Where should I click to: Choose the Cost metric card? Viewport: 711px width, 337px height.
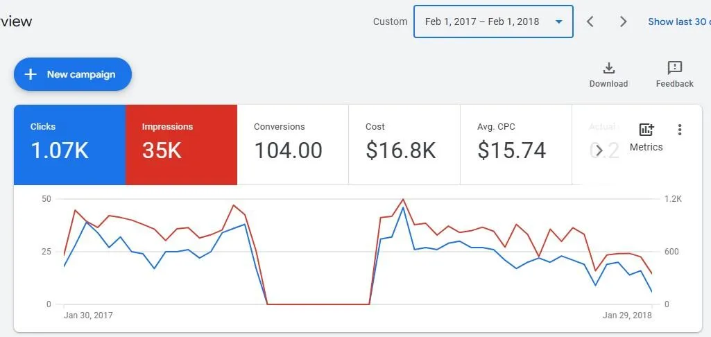pyautogui.click(x=404, y=145)
